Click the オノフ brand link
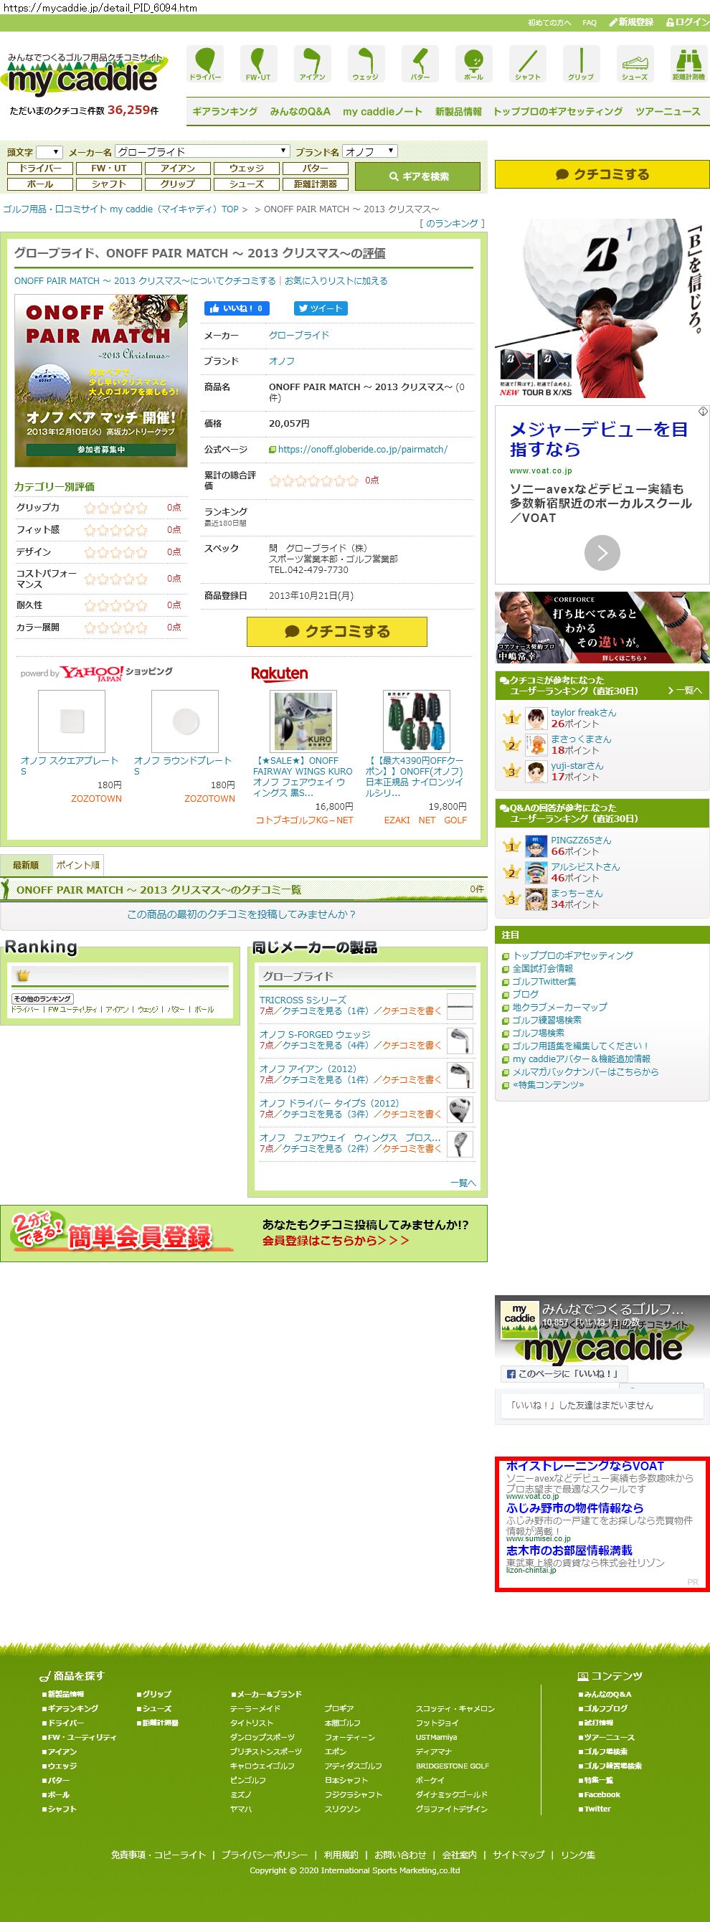Screen dimensions: 710x1922 click(x=282, y=360)
